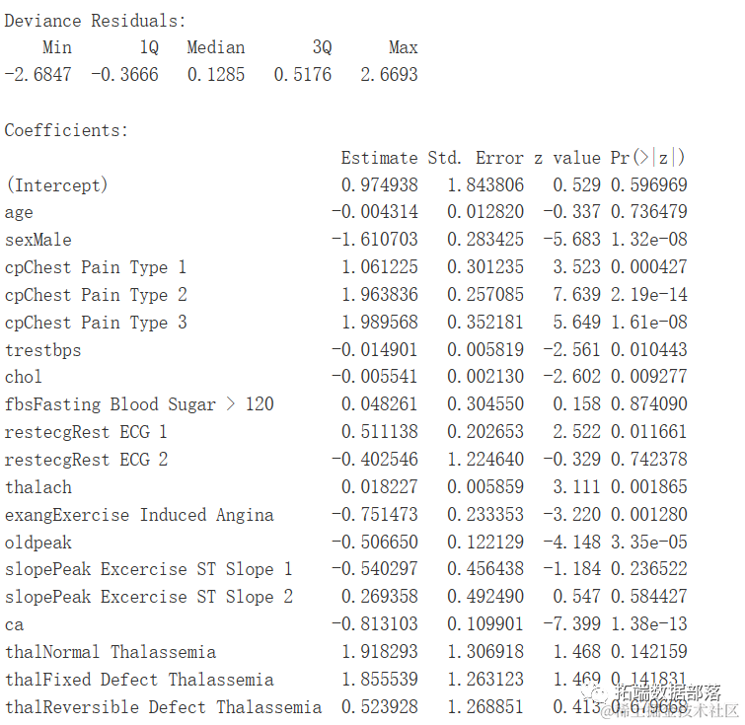
Task: Click the "chol" variable label
Action: click(24, 378)
